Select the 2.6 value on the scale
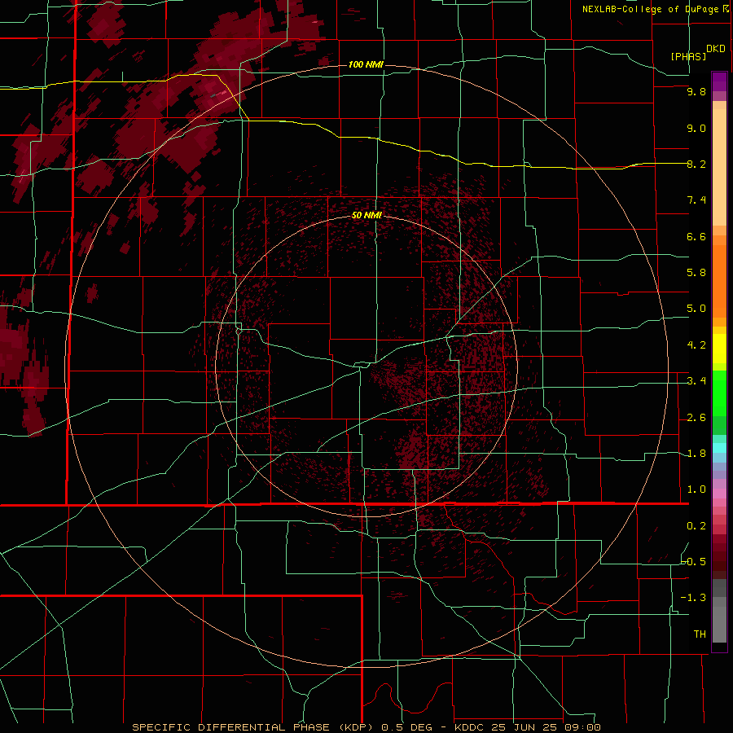Image resolution: width=733 pixels, height=733 pixels. pyautogui.click(x=696, y=418)
